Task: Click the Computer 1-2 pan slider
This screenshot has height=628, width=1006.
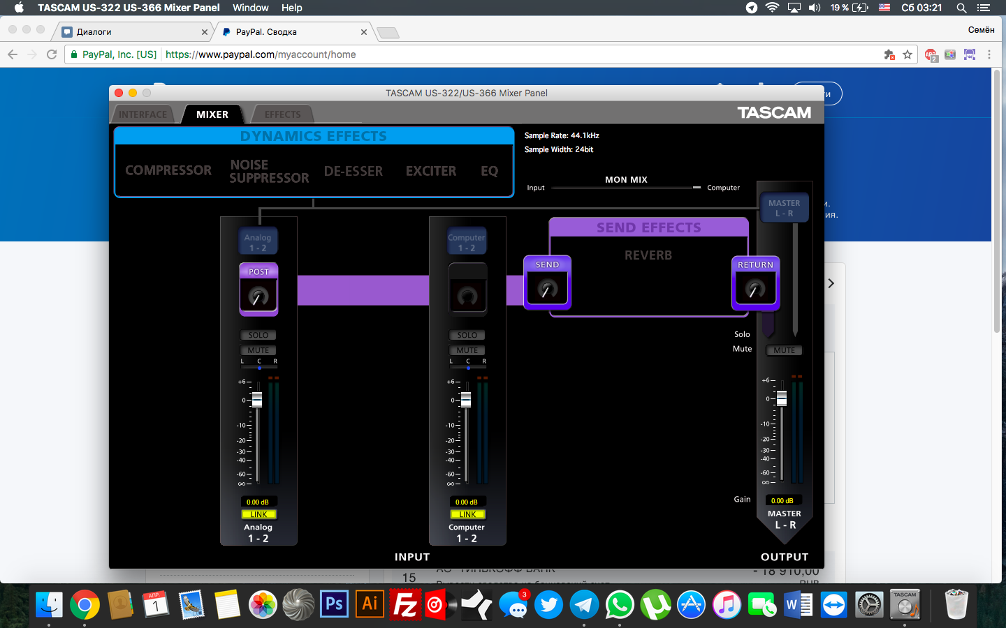Action: point(468,366)
